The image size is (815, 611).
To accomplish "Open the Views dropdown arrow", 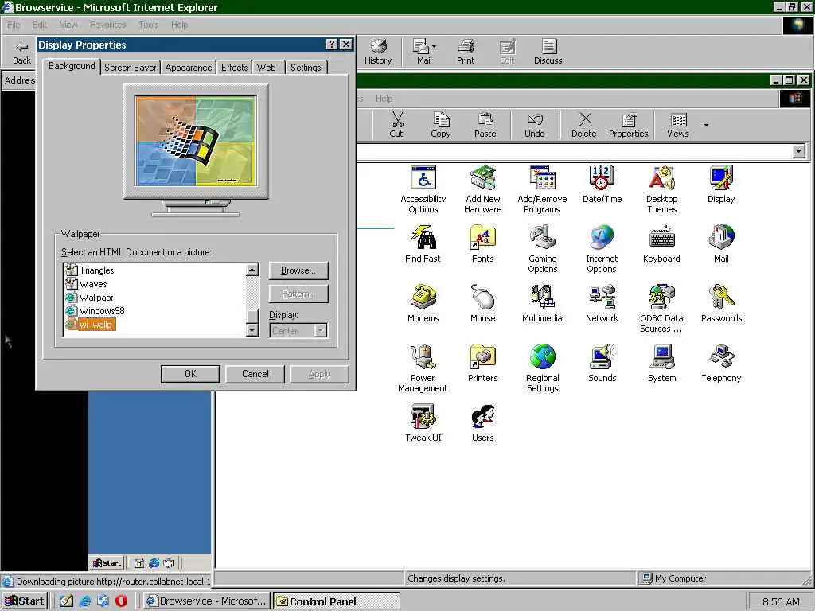I will (706, 125).
